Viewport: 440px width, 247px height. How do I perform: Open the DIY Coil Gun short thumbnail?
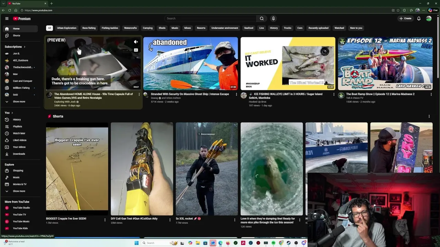click(x=142, y=169)
